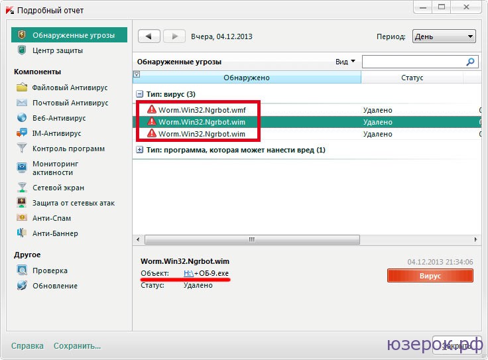
Task: Click warning icon of highlighted Ngrbot.wim row
Action: tap(152, 121)
